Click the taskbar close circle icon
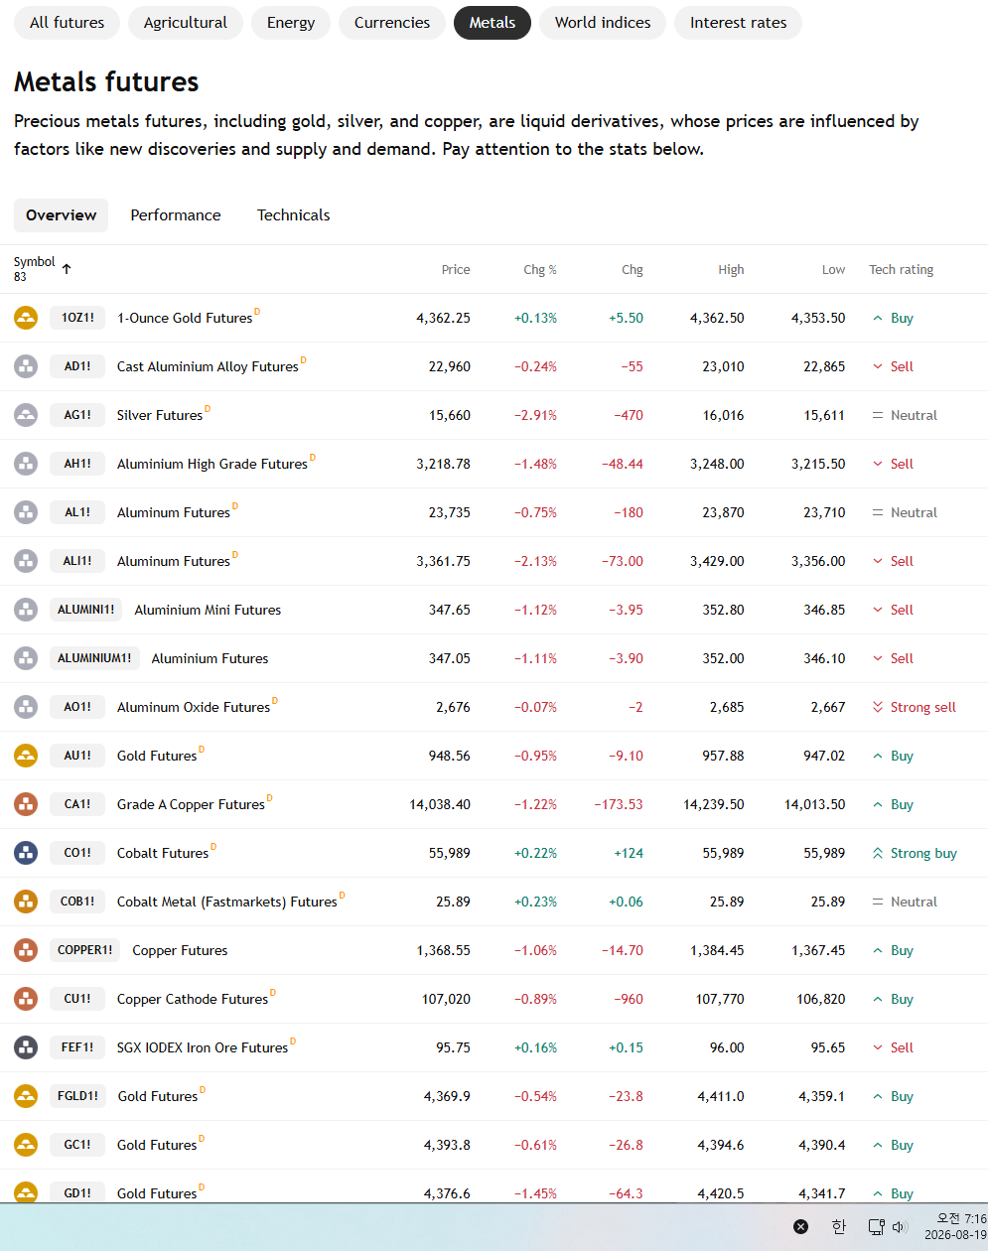The height and width of the screenshot is (1251, 988). [801, 1226]
